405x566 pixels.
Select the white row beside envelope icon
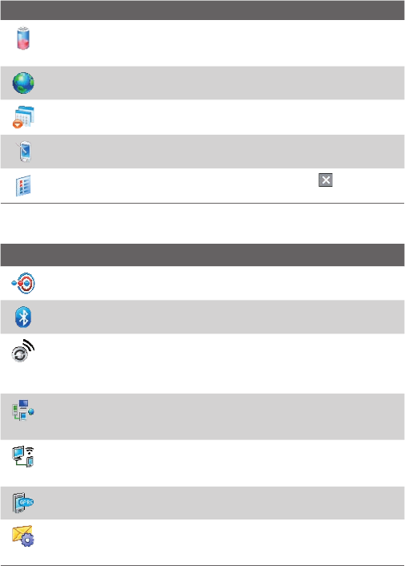click(202, 542)
